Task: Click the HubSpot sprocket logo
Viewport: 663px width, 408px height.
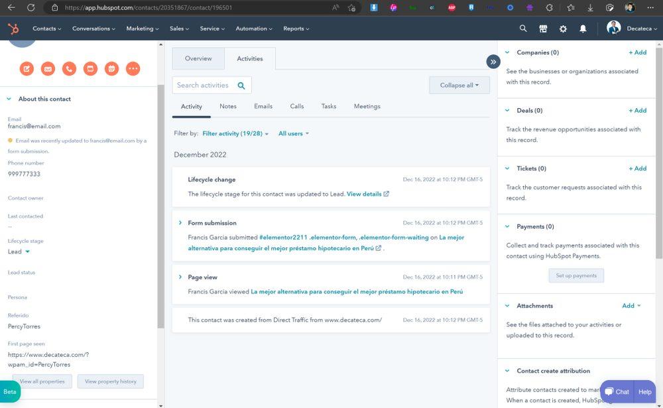Action: click(x=13, y=29)
